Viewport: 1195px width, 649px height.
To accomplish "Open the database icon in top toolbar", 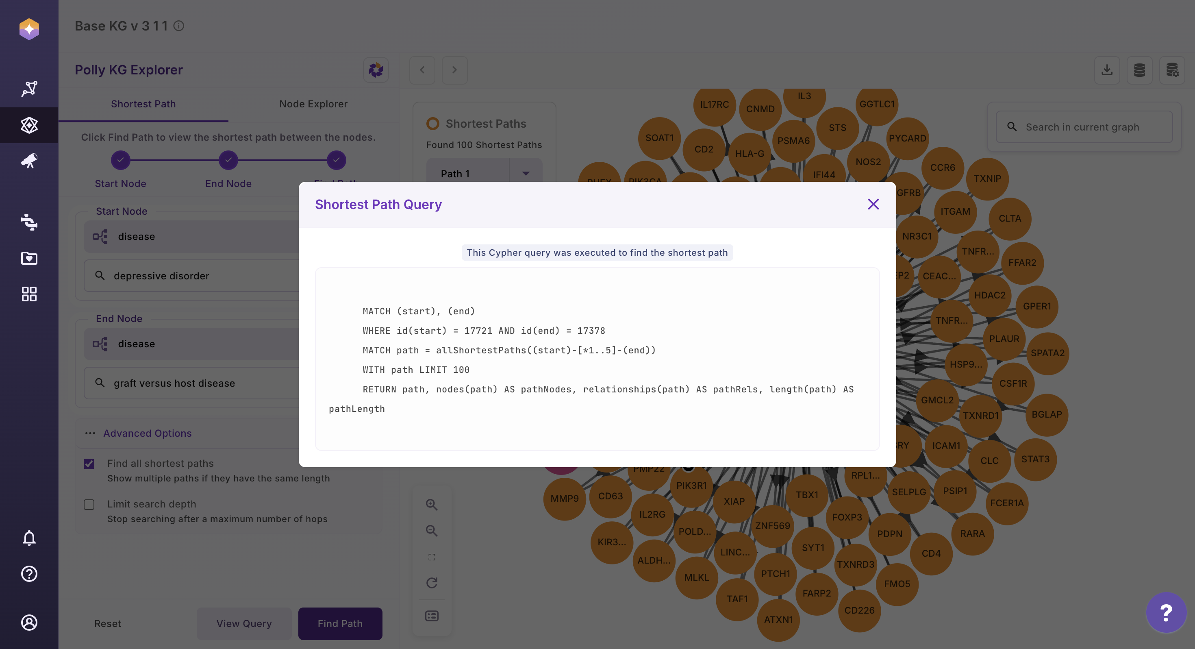I will pyautogui.click(x=1139, y=70).
